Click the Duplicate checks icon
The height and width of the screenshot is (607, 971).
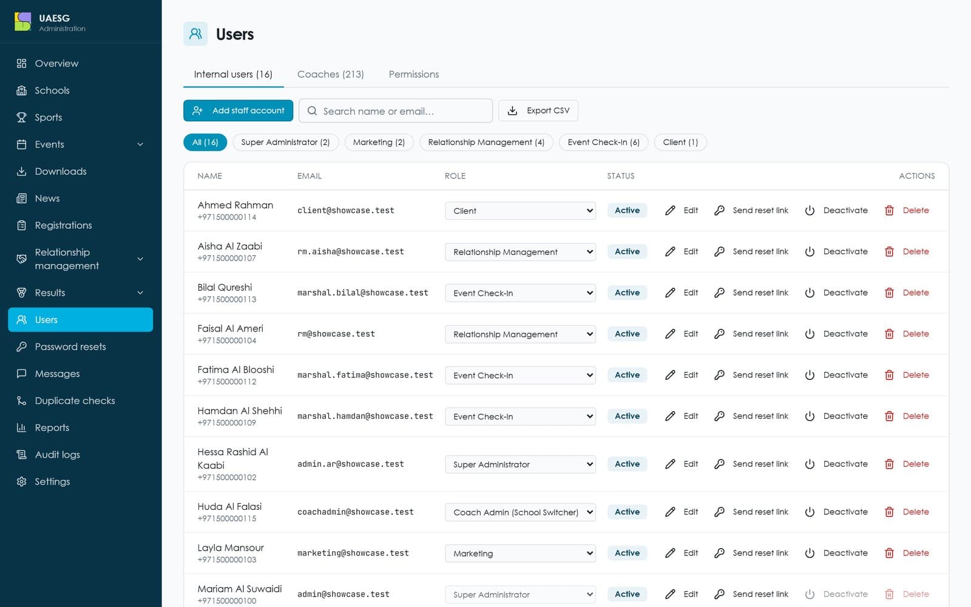pyautogui.click(x=22, y=401)
